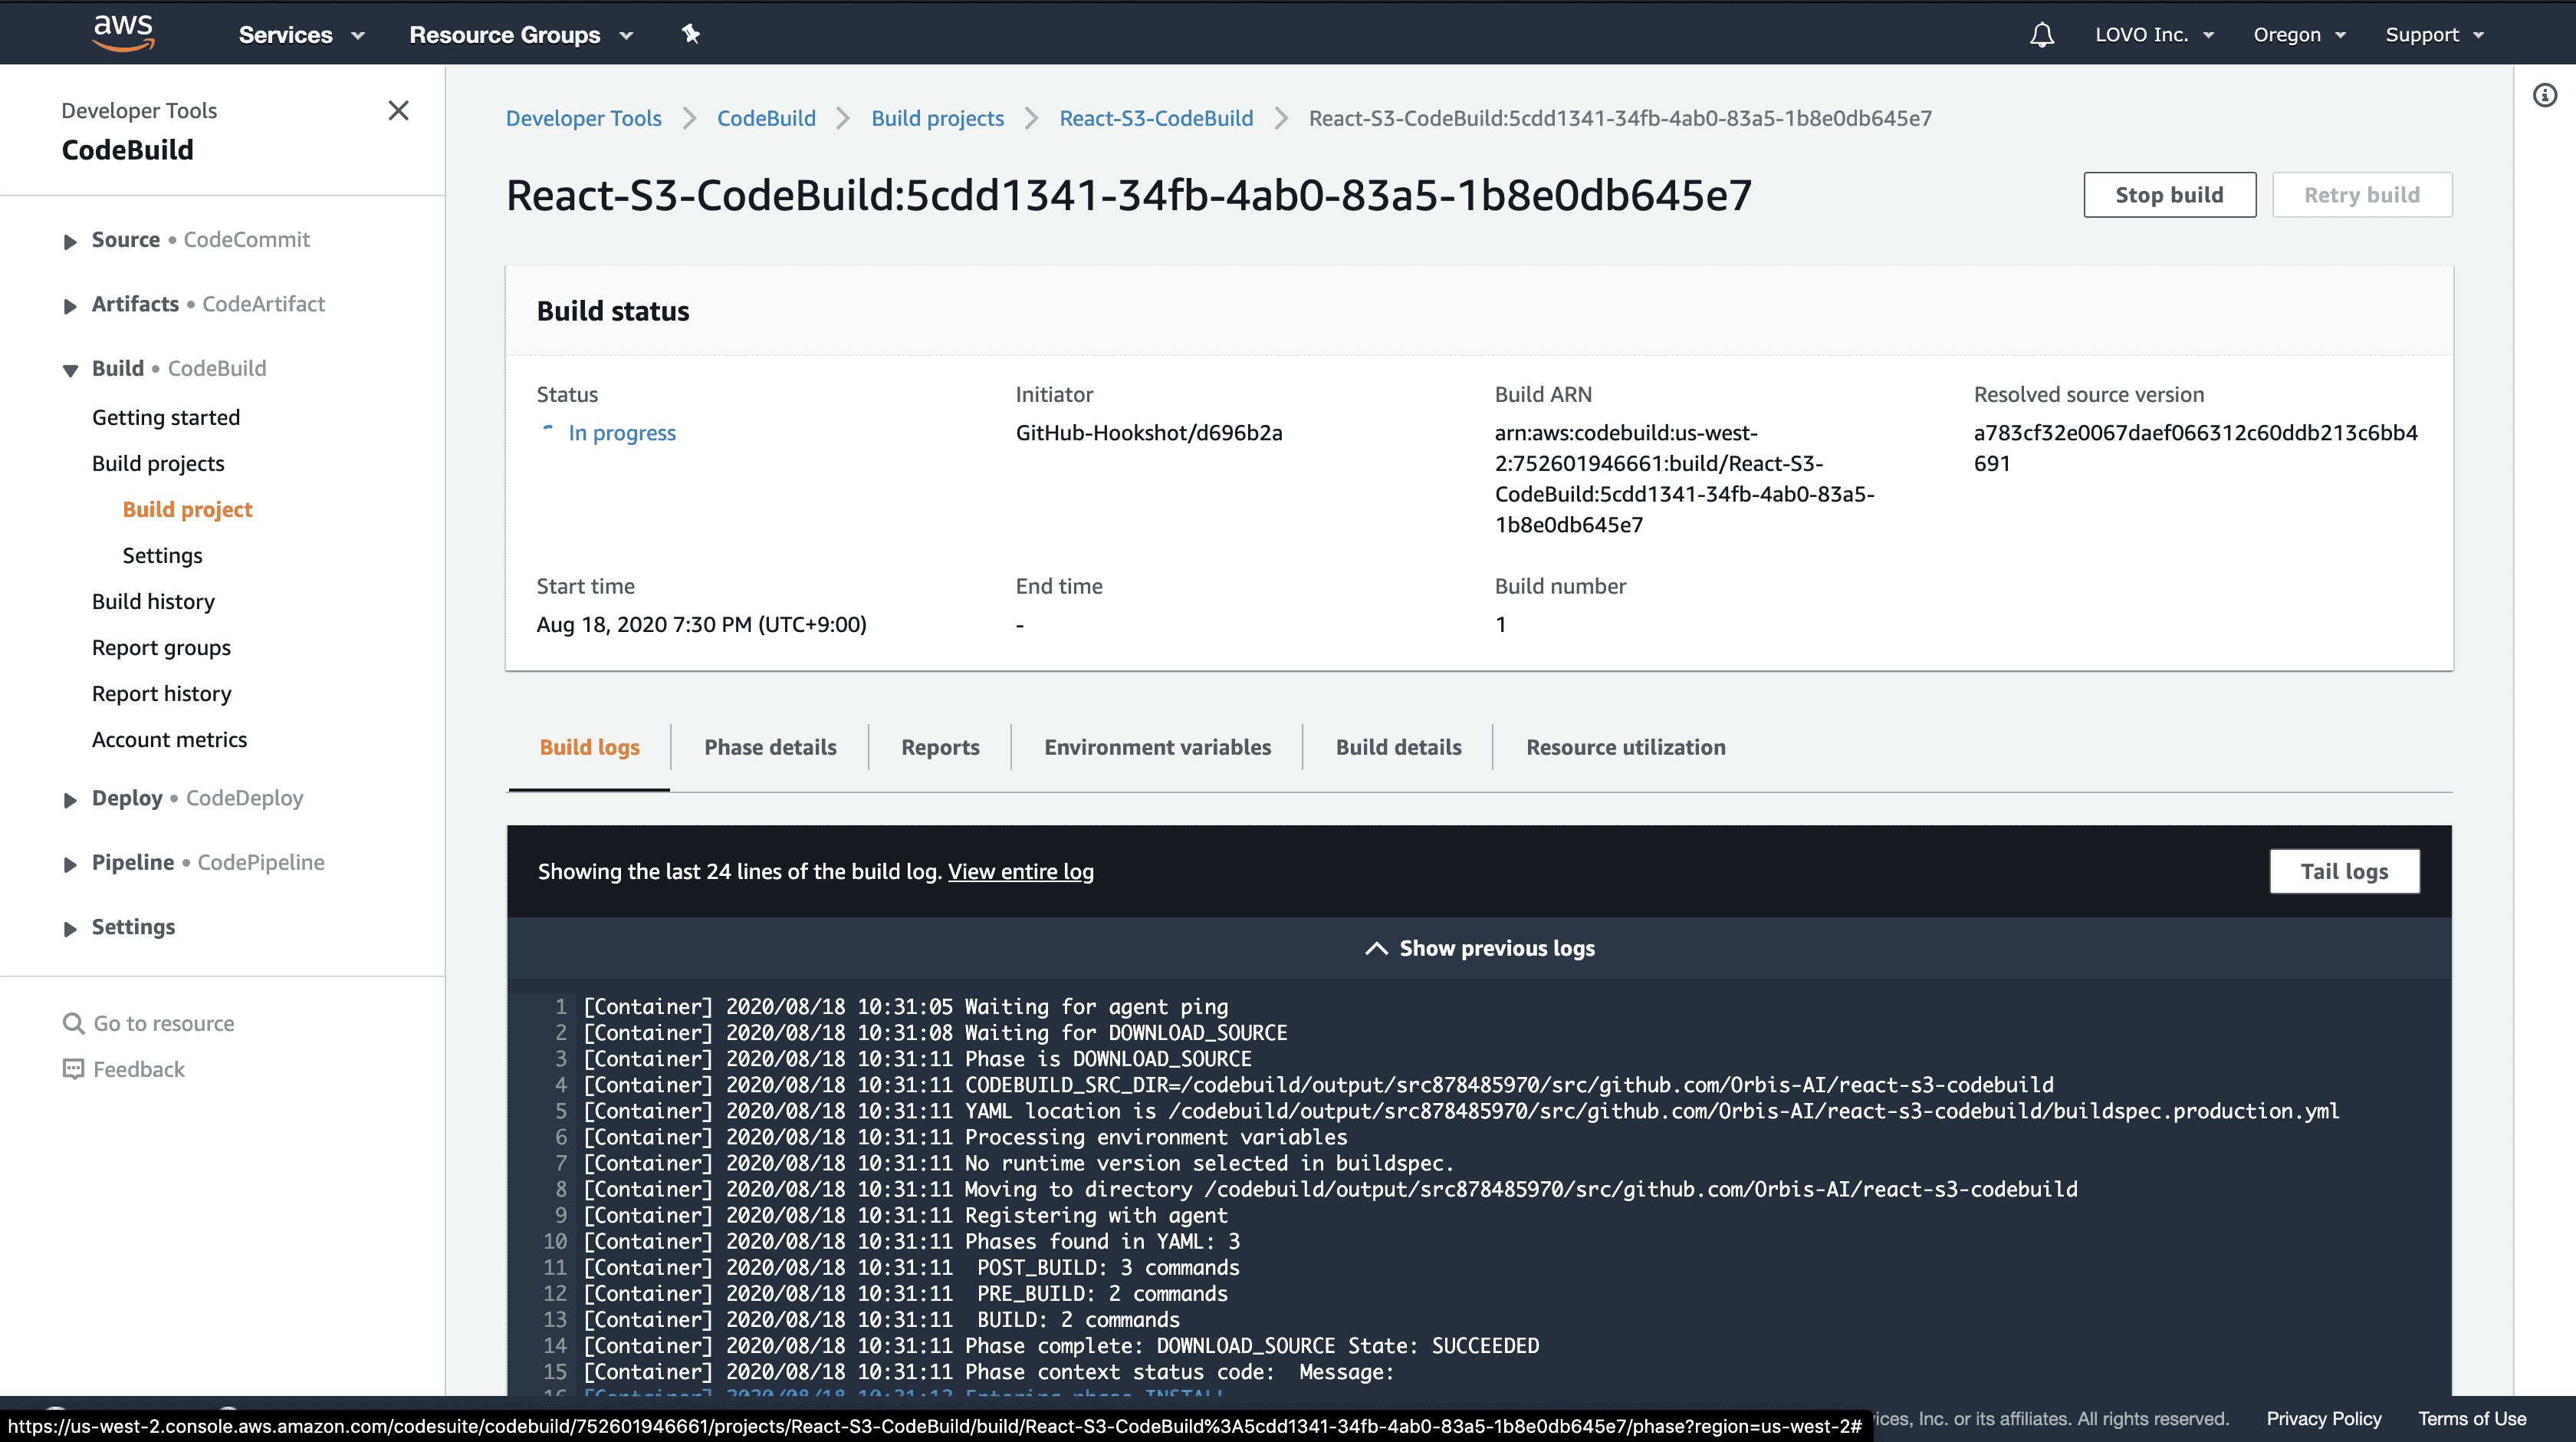The height and width of the screenshot is (1442, 2576).
Task: Click the Feedback speech bubble icon
Action: [x=73, y=1068]
